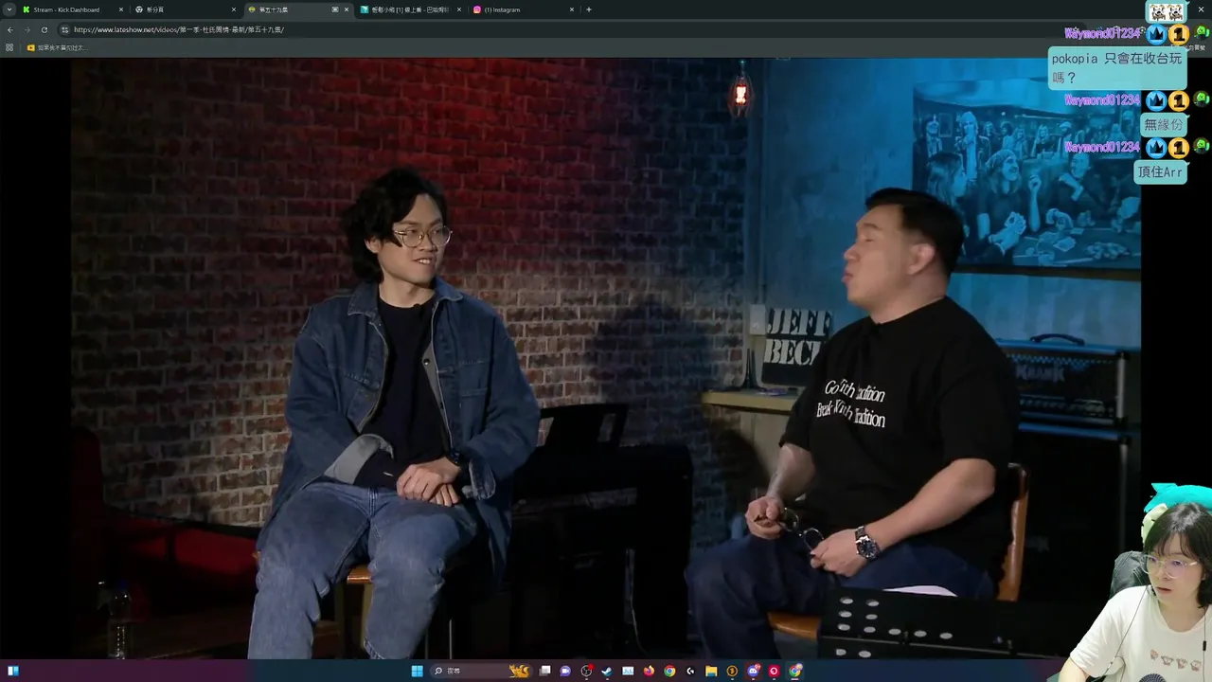Open the apps grid in bookmarks bar

pyautogui.click(x=10, y=47)
